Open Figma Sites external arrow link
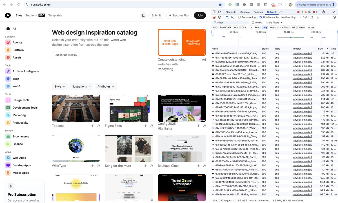 click(152, 126)
